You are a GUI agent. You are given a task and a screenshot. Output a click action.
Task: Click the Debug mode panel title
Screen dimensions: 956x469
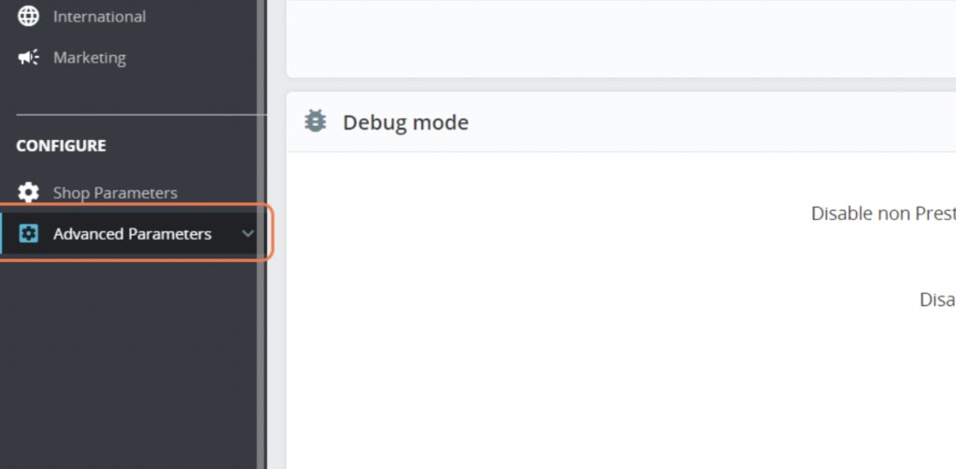click(405, 122)
